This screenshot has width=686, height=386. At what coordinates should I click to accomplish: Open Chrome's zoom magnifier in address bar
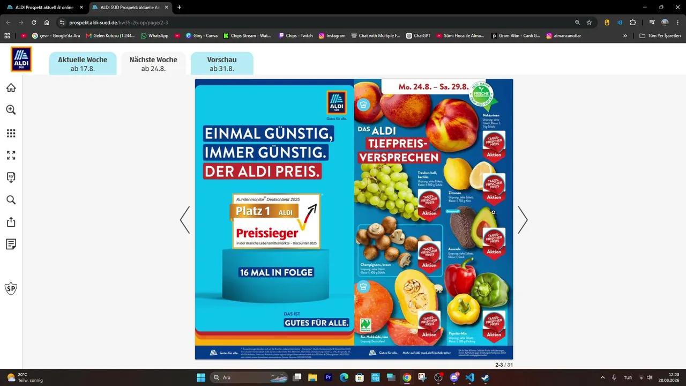point(577,23)
